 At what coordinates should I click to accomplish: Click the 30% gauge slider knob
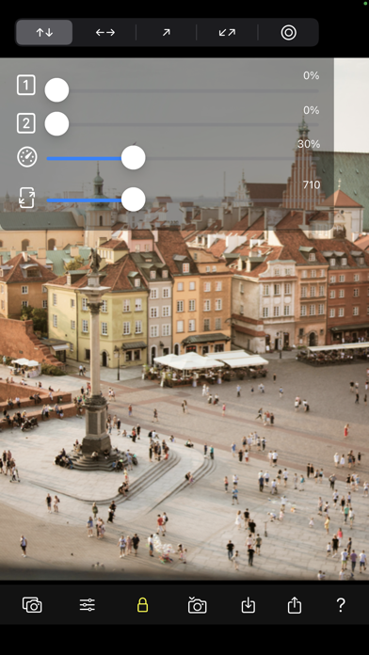pyautogui.click(x=134, y=157)
